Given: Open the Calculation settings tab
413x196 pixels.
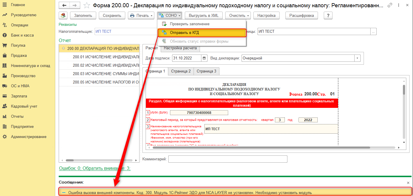Looking at the screenshot, I should click(180, 48).
